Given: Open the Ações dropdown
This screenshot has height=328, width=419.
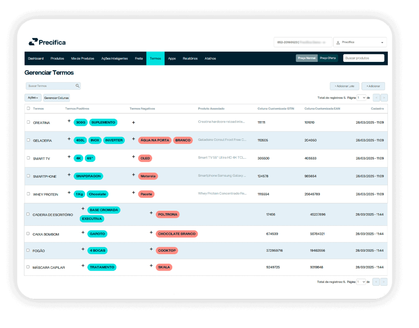Looking at the screenshot, I should click(x=33, y=98).
